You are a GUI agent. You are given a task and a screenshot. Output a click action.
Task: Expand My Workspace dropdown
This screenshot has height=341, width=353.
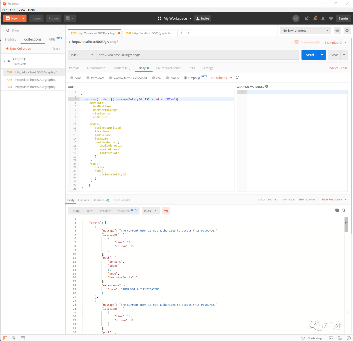click(190, 18)
